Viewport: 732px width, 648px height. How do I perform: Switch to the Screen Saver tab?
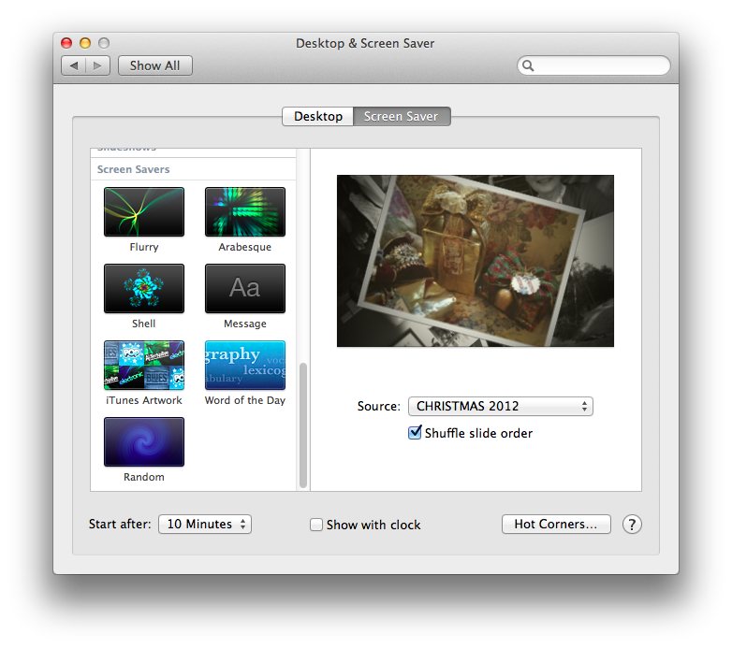click(x=402, y=116)
